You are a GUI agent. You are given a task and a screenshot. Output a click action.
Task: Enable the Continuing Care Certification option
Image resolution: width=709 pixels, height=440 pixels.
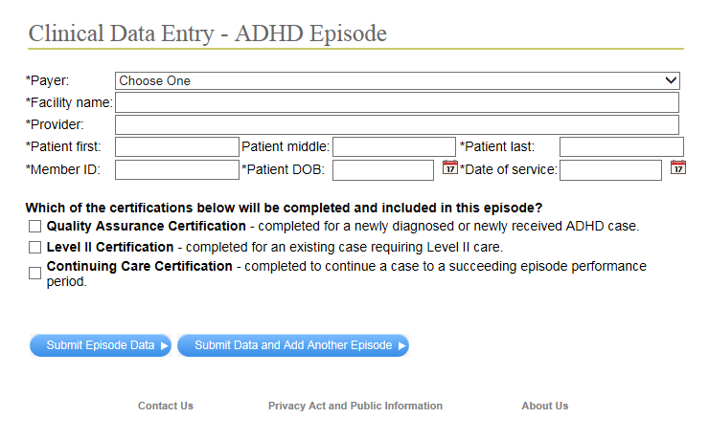35,273
